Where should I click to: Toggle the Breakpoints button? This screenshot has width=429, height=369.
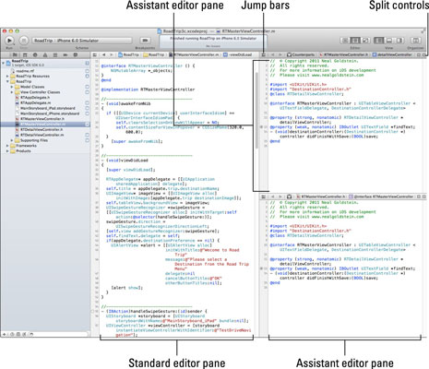tap(145, 41)
